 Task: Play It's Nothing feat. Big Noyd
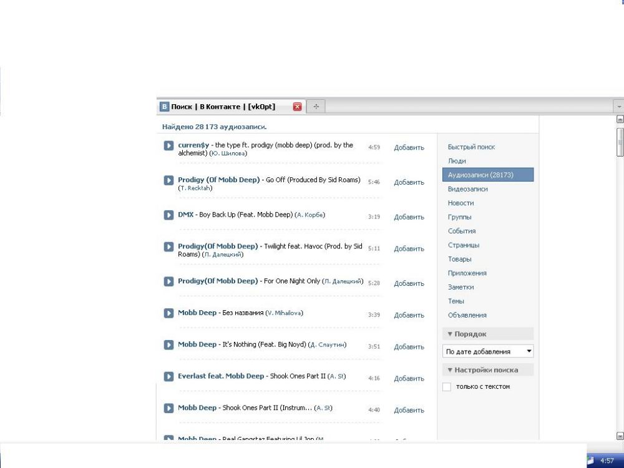point(168,344)
